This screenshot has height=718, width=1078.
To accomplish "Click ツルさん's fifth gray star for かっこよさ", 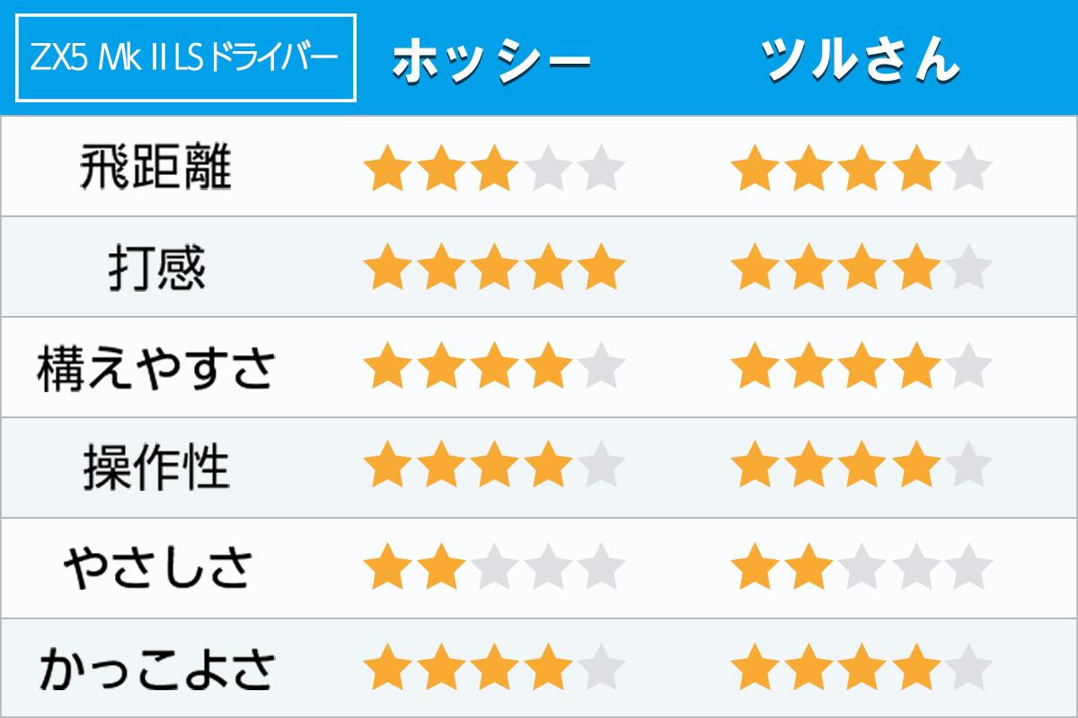I will tap(968, 670).
